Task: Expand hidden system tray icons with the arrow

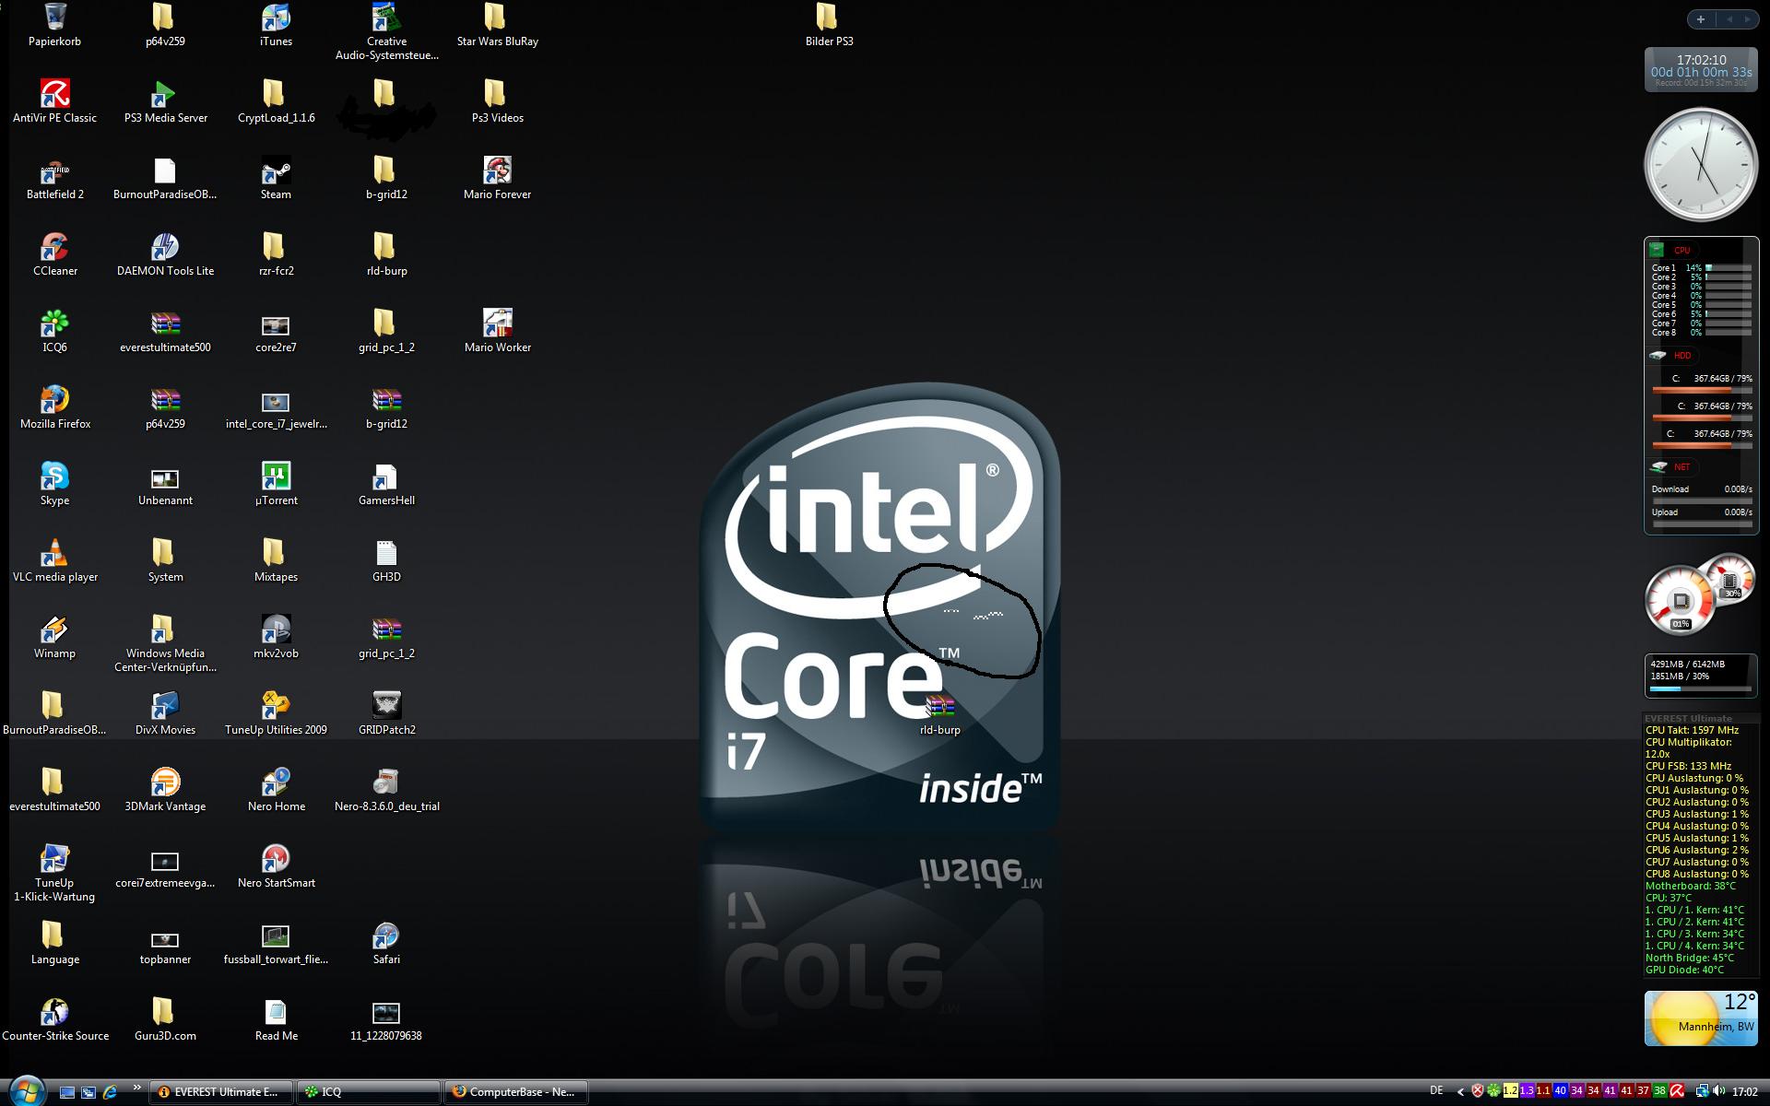Action: (1460, 1091)
